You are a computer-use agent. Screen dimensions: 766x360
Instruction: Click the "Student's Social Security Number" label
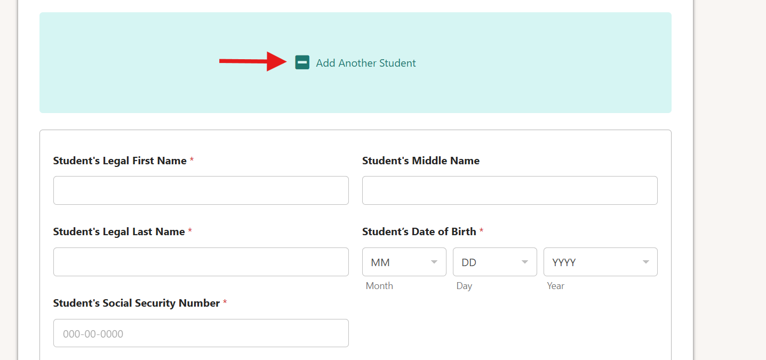pyautogui.click(x=137, y=303)
